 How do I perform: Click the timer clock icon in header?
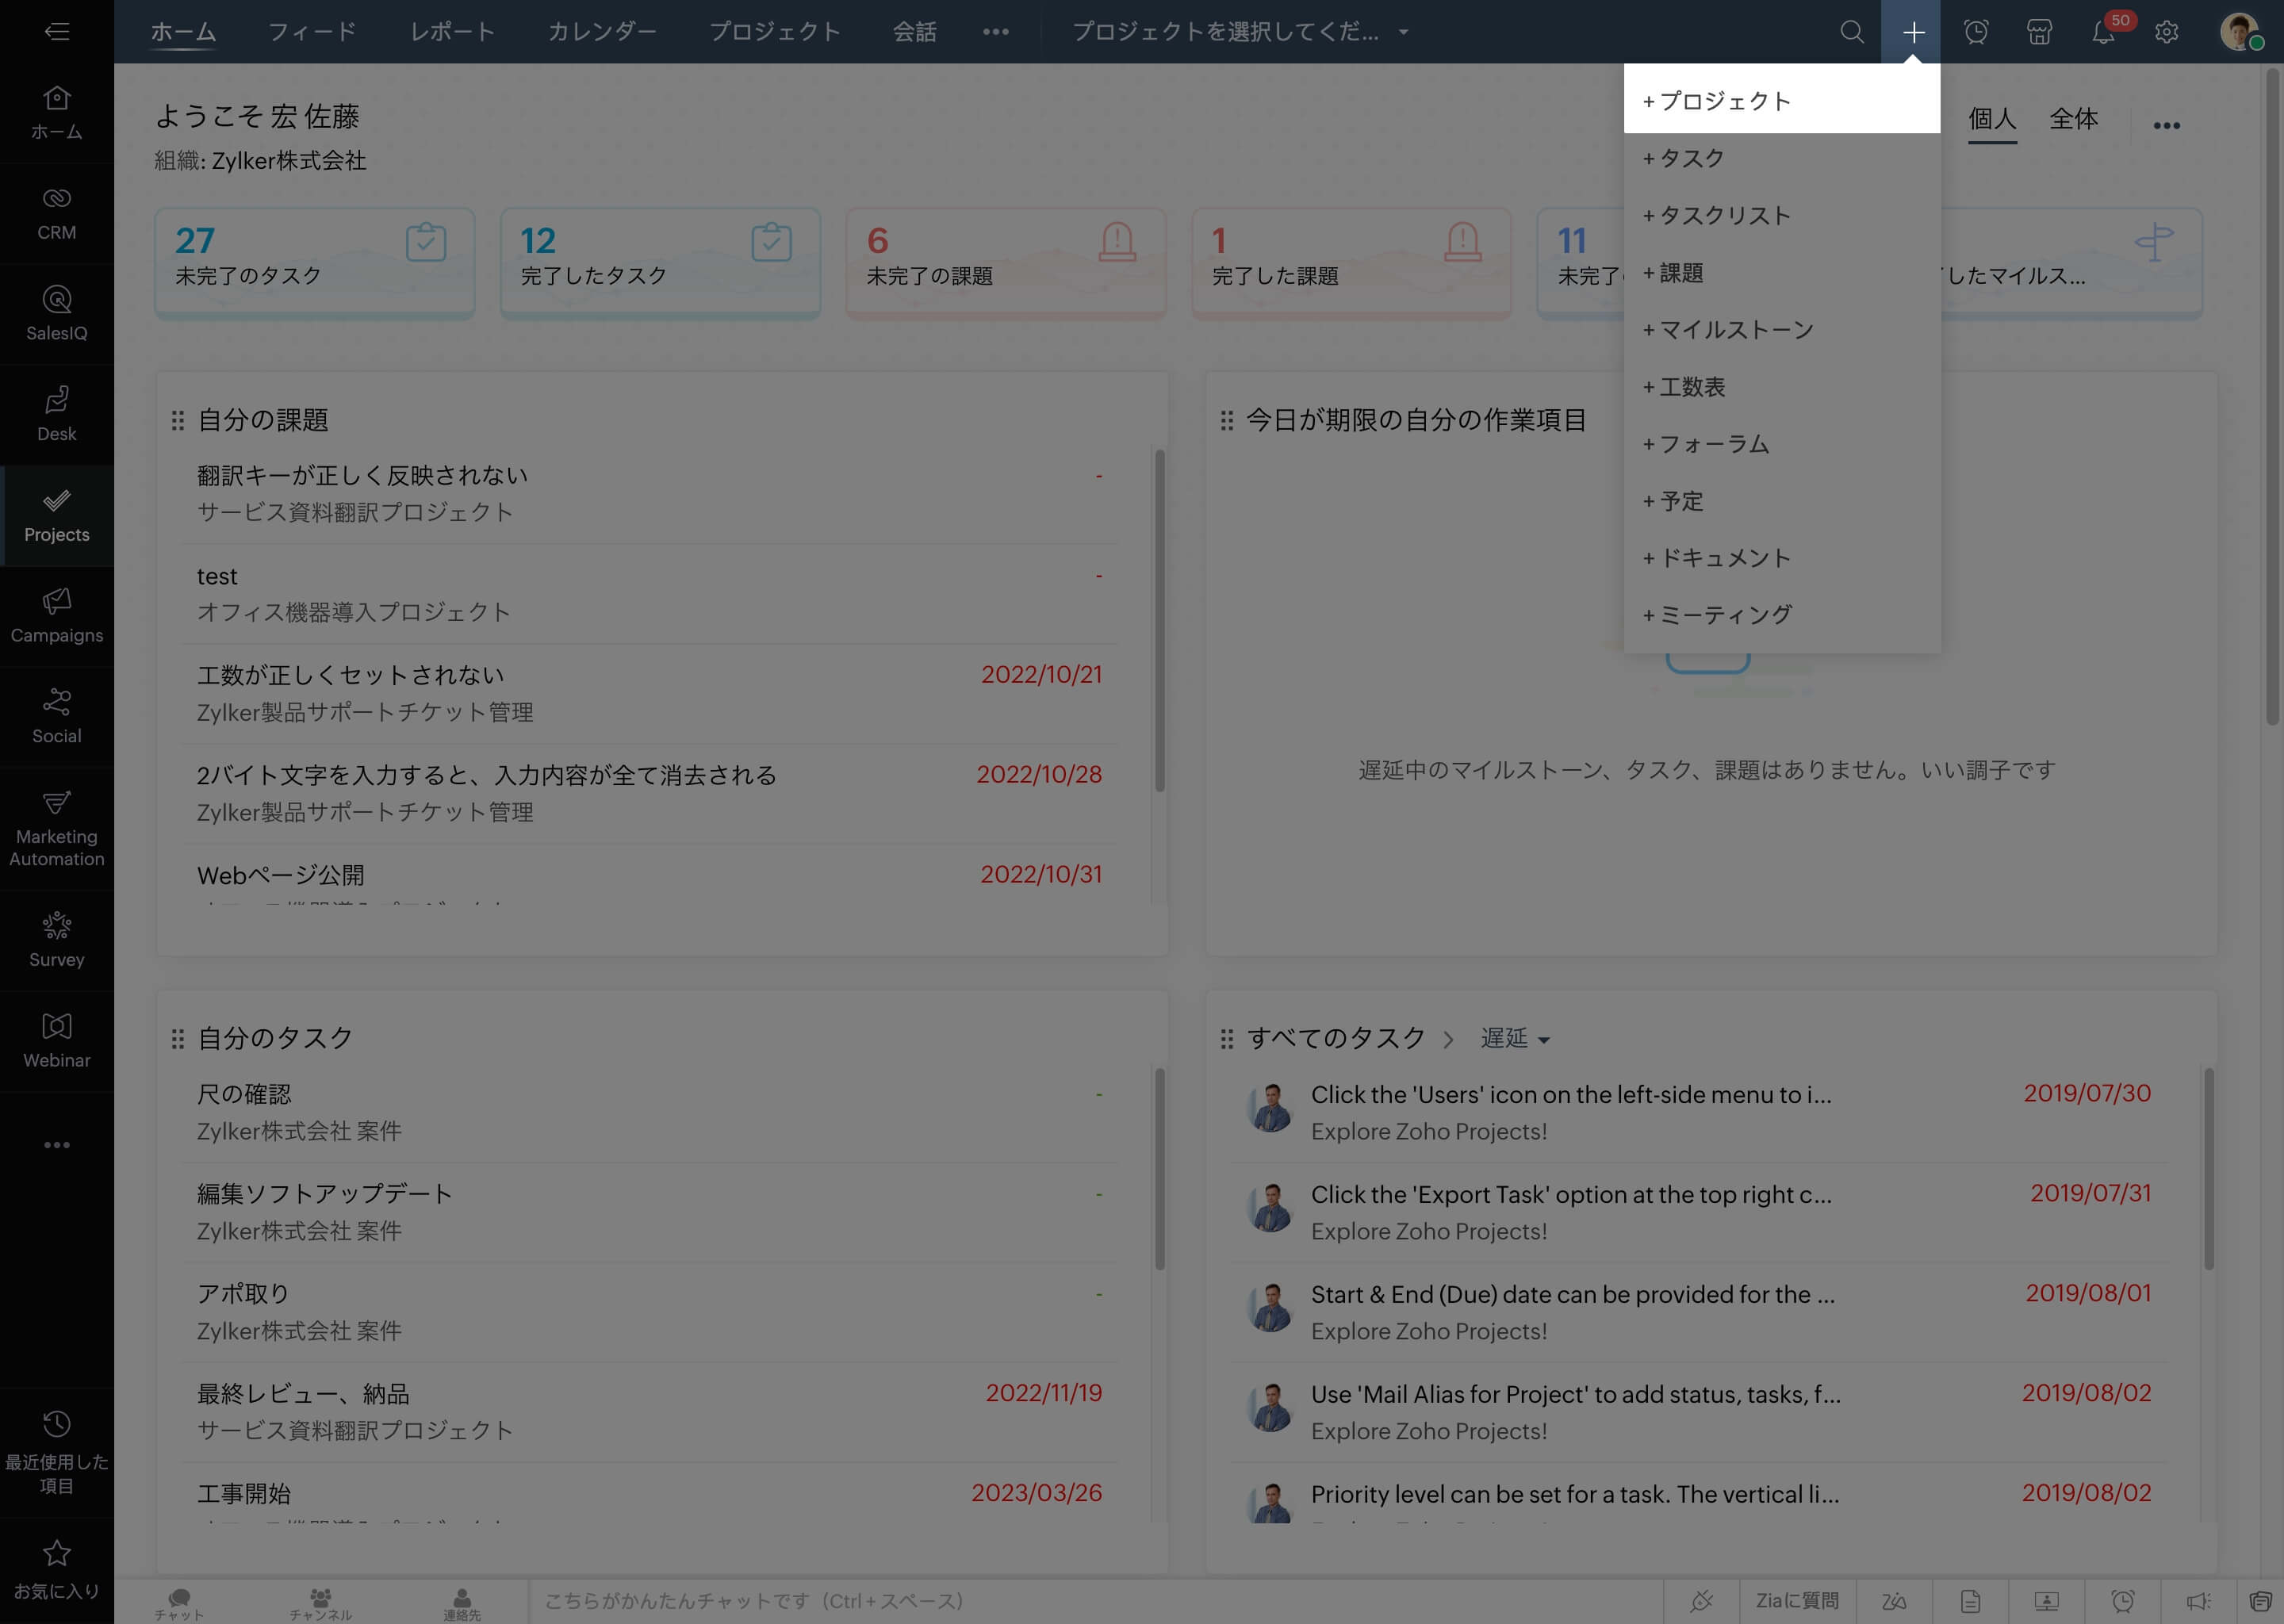point(1976,32)
